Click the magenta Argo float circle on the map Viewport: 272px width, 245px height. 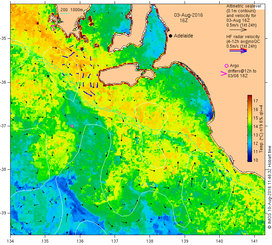coord(72,126)
